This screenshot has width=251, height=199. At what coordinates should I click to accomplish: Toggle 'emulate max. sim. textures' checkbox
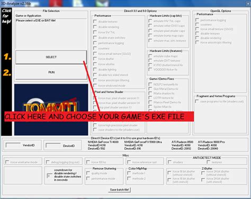(150, 41)
